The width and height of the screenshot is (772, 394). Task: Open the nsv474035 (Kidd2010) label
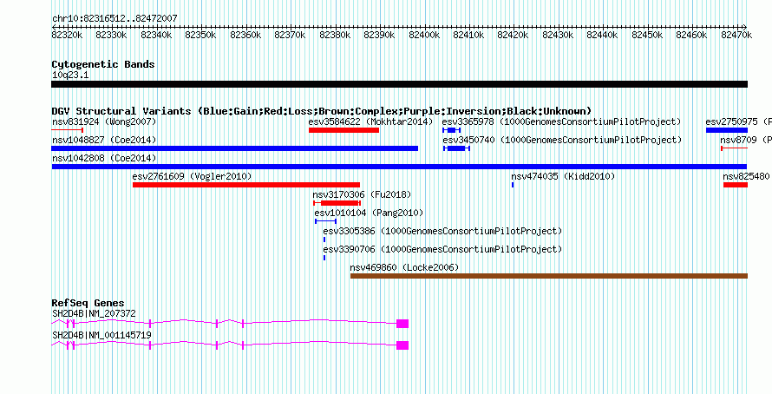click(x=563, y=176)
